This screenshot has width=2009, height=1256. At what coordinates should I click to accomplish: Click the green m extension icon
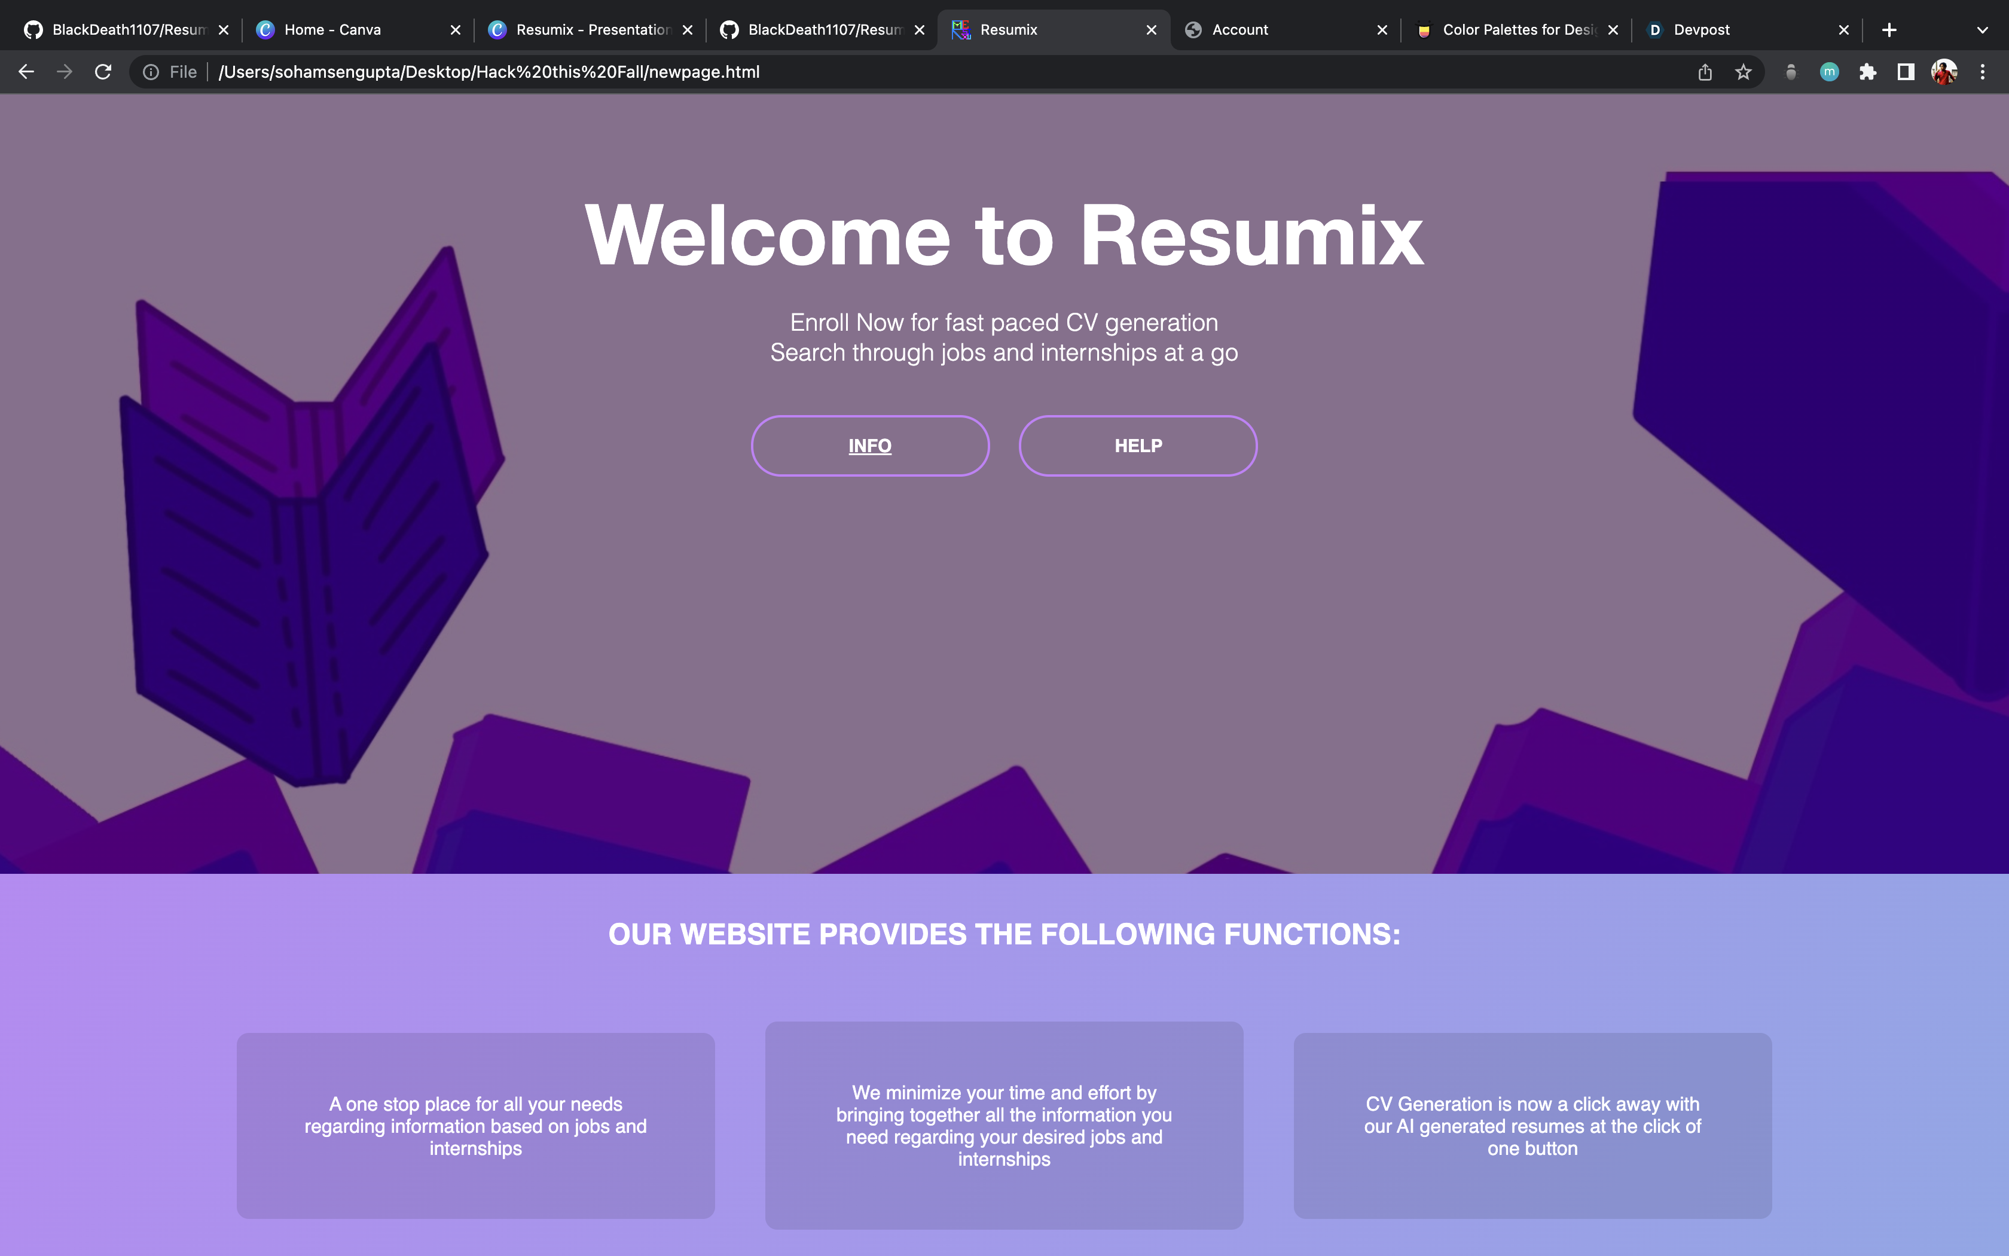(x=1829, y=72)
